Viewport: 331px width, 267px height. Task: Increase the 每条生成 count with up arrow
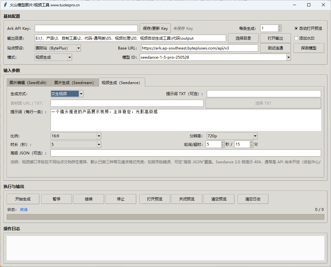280,27
